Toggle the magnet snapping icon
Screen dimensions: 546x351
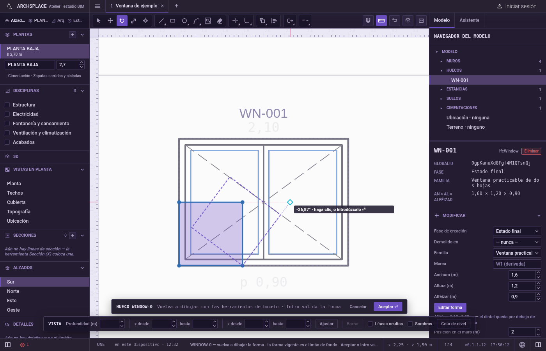[368, 21]
